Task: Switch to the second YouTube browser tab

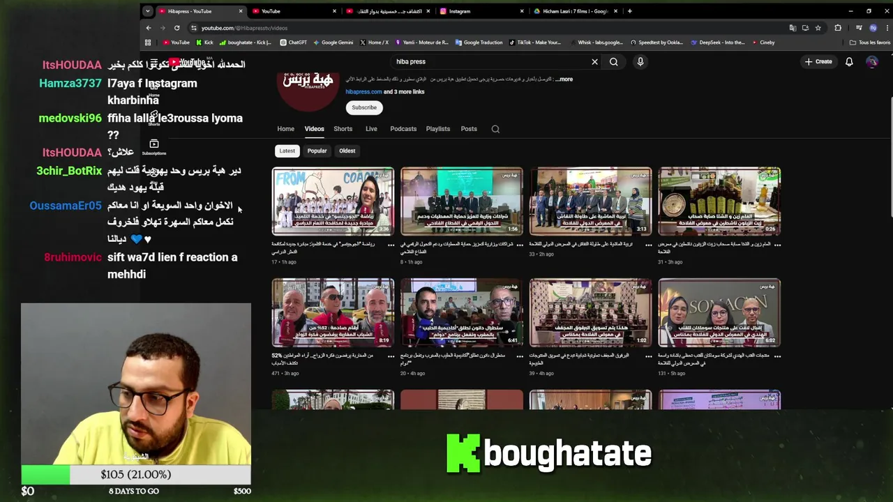Action: coord(294,11)
